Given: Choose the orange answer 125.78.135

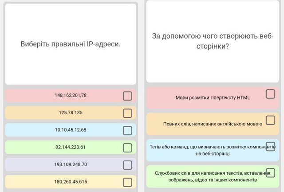Looking at the screenshot, I should [x=71, y=112].
